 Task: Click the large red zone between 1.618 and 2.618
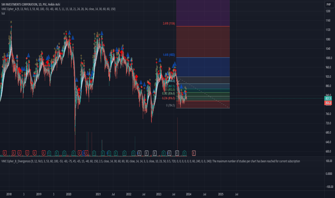point(203,42)
